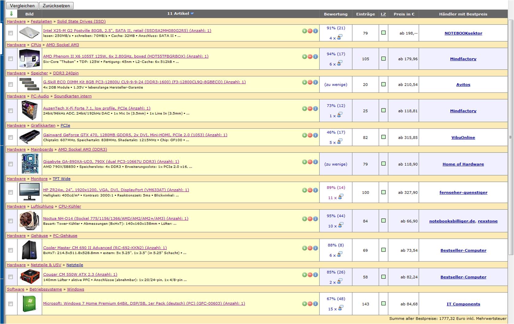Toggle the LZ checkbox in the Noctua NH-D14 row
Image resolution: width=514 pixels, height=324 pixels.
383,221
